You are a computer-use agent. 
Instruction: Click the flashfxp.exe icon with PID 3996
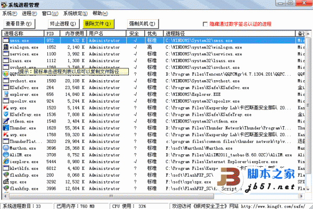[6, 189]
